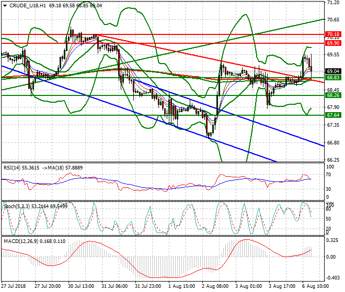Click the 70.65 price scale value

(x=333, y=20)
